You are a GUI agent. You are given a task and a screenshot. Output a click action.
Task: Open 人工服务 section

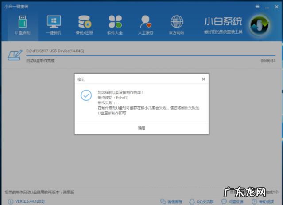(x=146, y=26)
